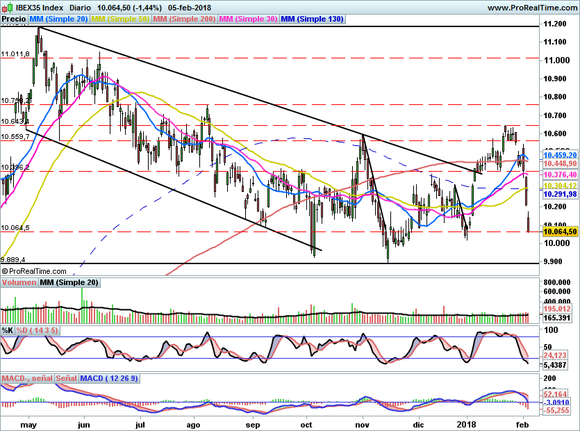Select the MACD-, señal histogram label
The height and width of the screenshot is (431, 580).
[x=27, y=378]
